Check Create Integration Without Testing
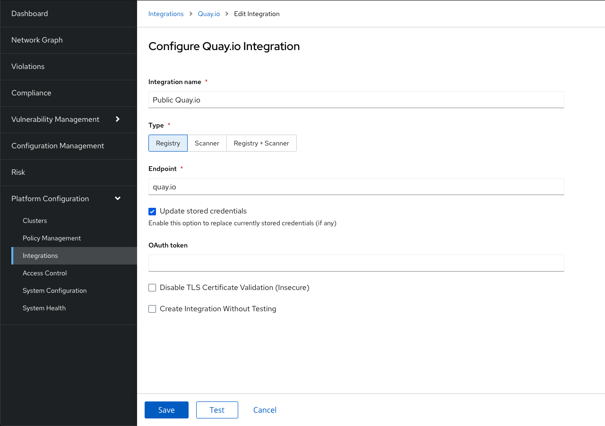The image size is (605, 426). (152, 309)
